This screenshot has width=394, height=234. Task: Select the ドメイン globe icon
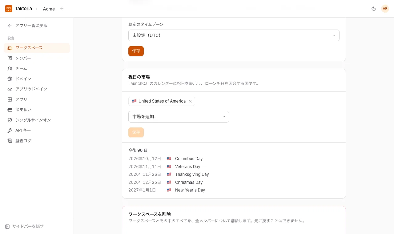[x=10, y=79]
